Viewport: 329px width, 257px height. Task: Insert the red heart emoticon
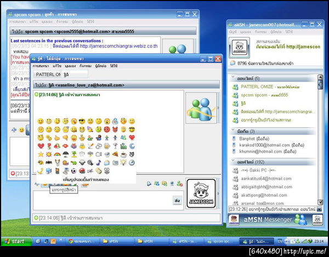(132, 138)
